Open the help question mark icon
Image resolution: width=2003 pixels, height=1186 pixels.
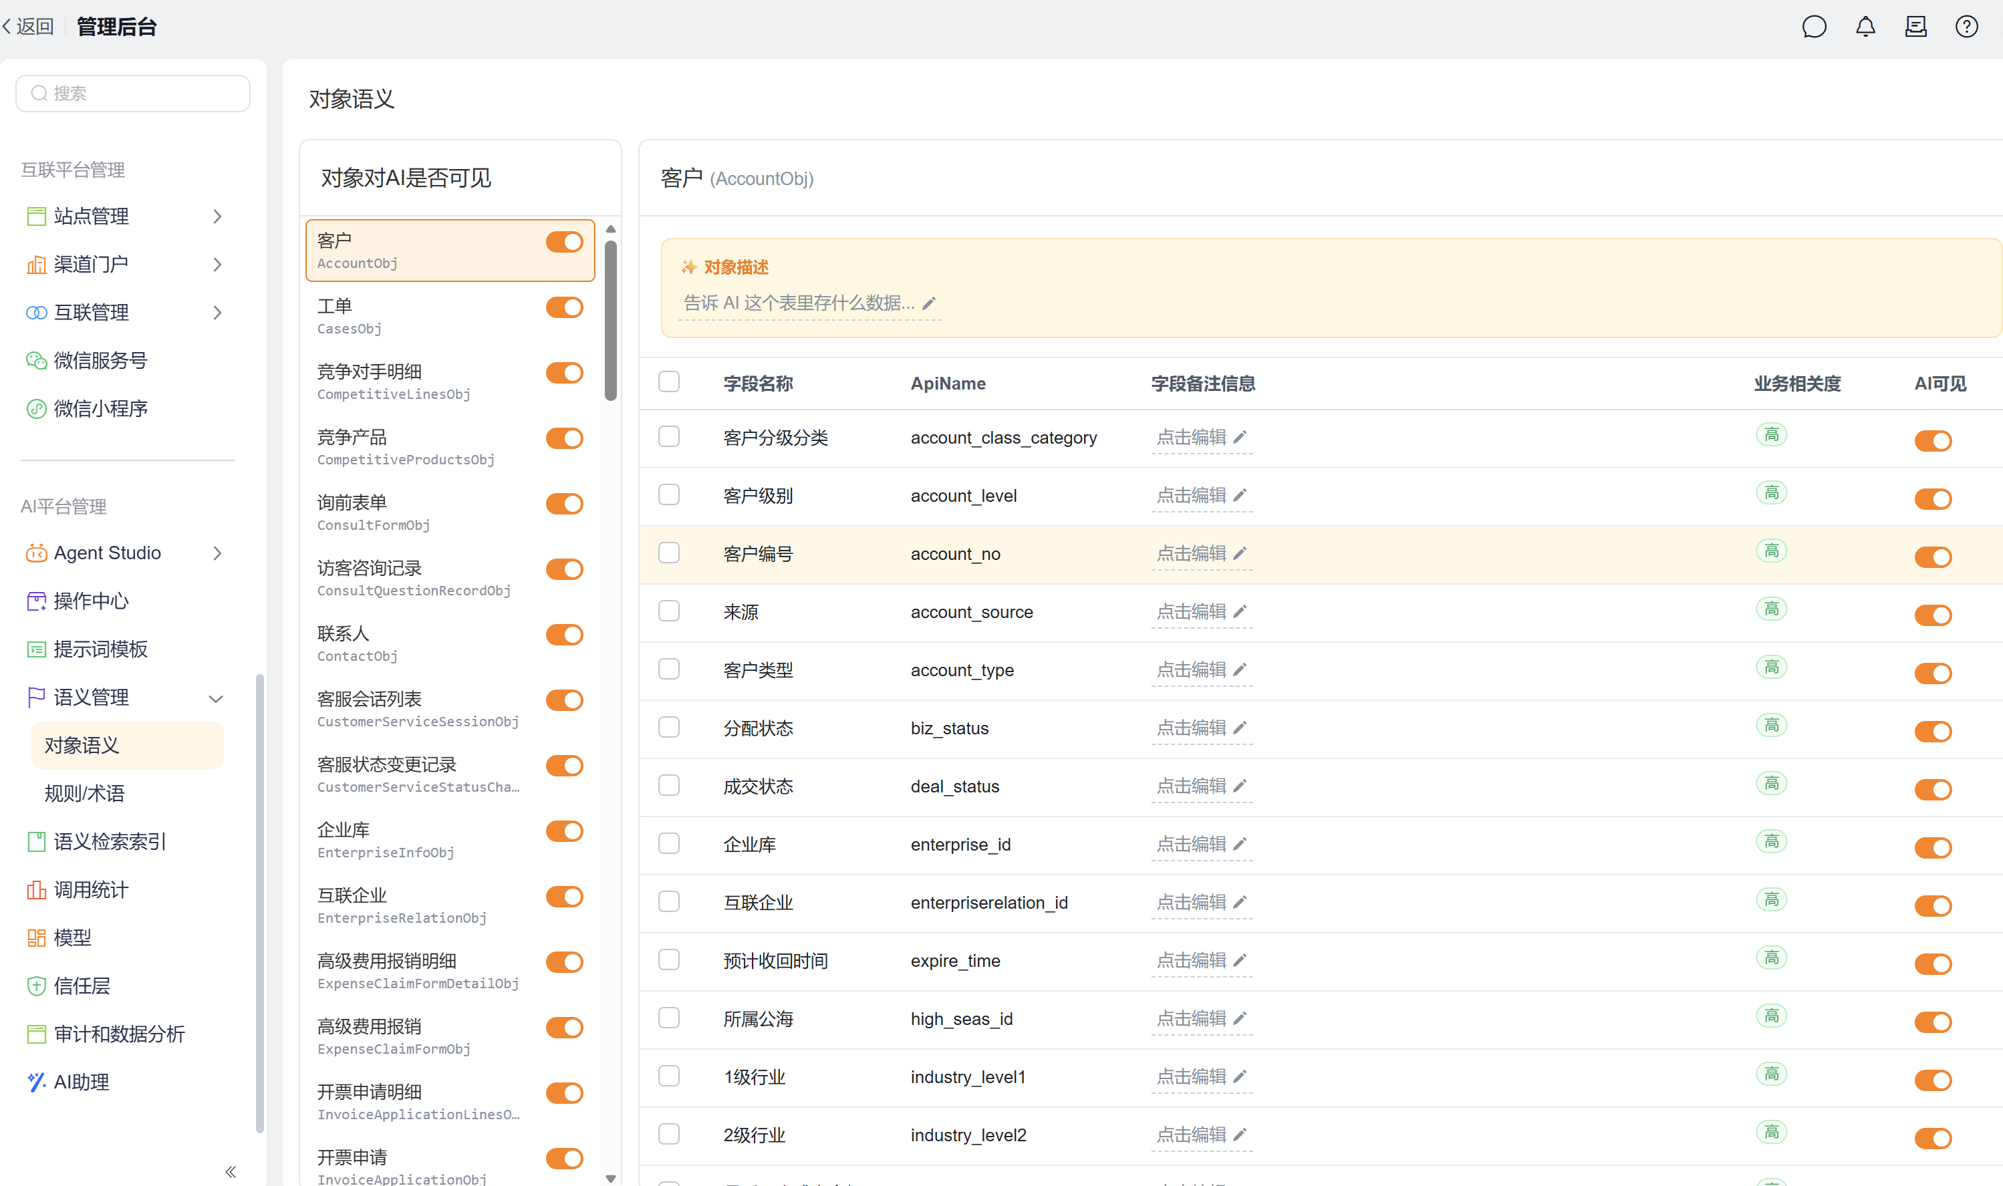pyautogui.click(x=1966, y=27)
